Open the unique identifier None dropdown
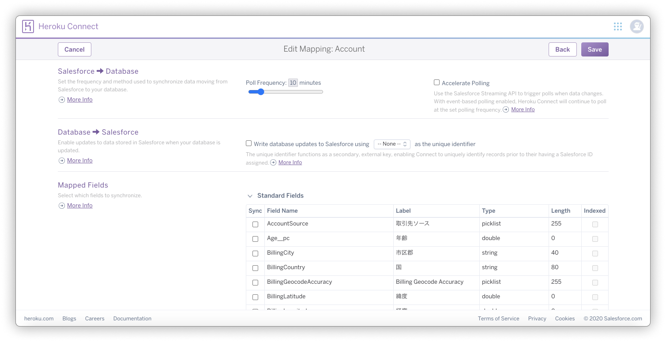This screenshot has height=342, width=666. point(392,144)
